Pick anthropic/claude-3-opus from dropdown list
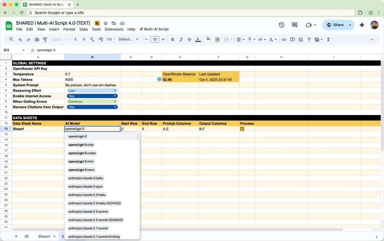The height and width of the screenshot is (241, 384). [86, 187]
